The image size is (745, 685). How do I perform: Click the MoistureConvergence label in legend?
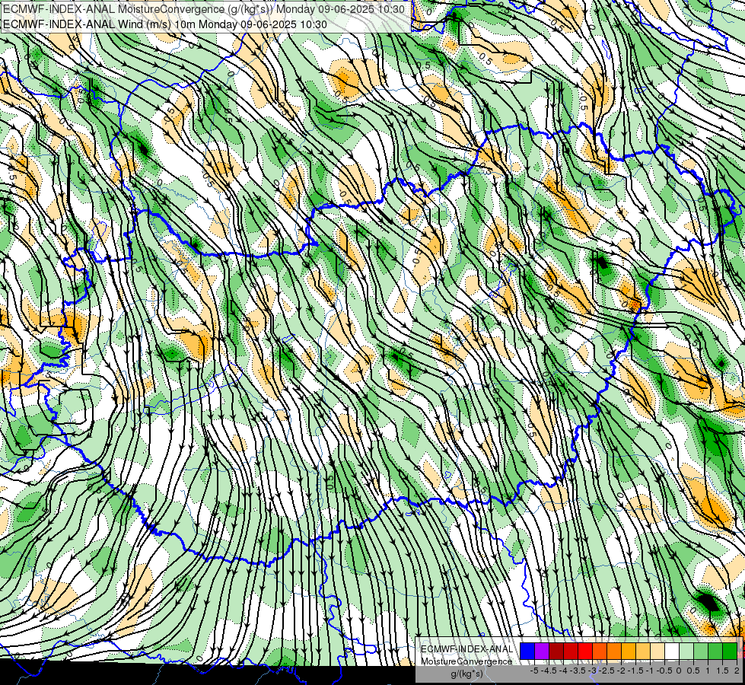click(x=466, y=661)
